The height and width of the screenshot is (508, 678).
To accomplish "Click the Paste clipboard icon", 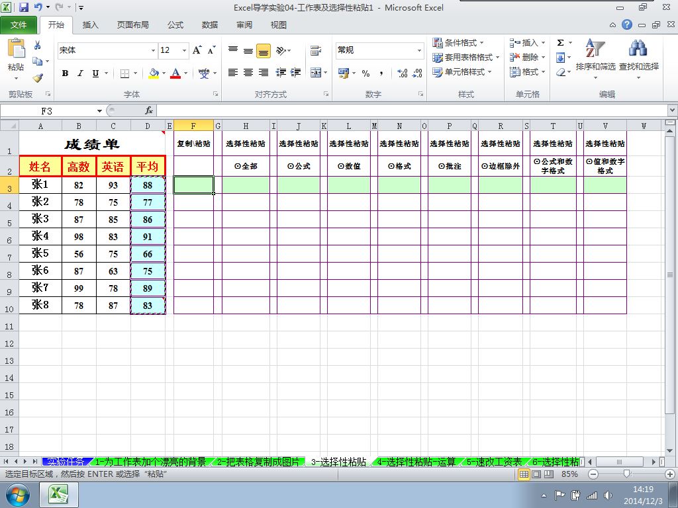I will tap(16, 48).
